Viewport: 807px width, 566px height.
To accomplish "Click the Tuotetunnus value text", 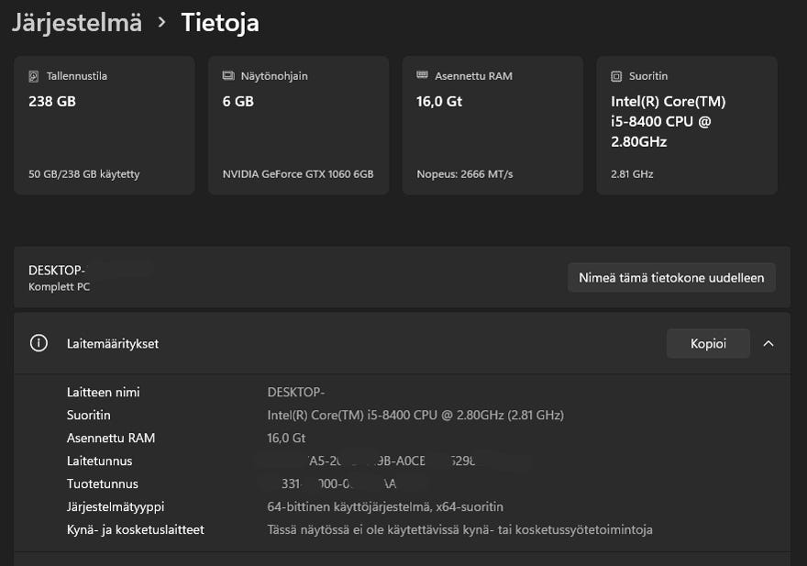I will [x=341, y=483].
